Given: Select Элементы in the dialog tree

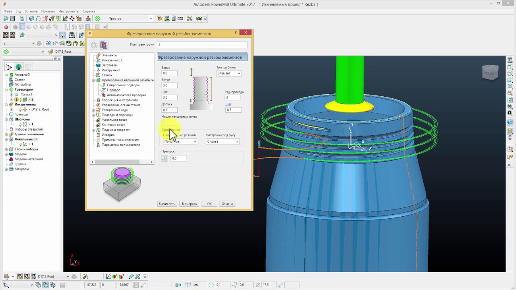Looking at the screenshot, I should click(x=109, y=55).
